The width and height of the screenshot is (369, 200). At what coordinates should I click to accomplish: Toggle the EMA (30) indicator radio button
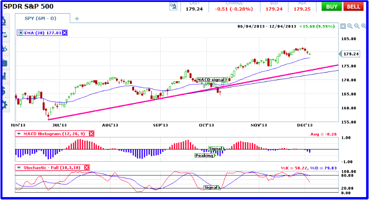click(20, 33)
